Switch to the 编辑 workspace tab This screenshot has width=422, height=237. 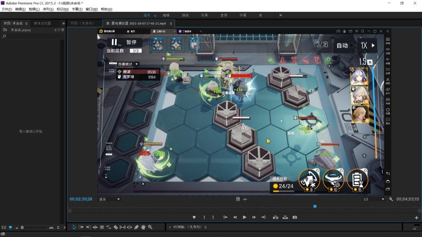166,15
